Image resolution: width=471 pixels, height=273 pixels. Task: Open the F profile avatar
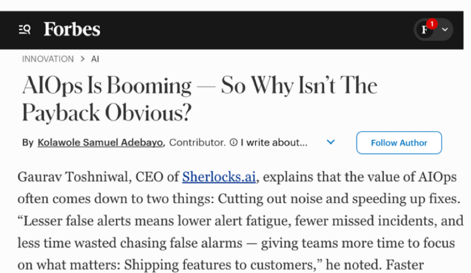(x=424, y=30)
